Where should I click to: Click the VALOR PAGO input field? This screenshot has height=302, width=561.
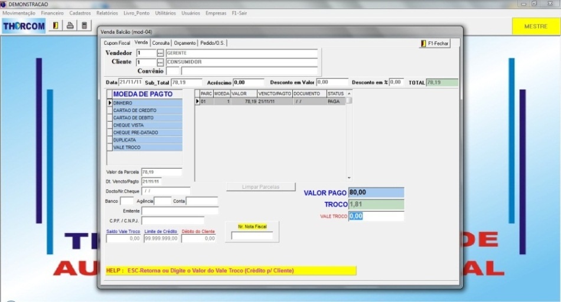click(376, 192)
